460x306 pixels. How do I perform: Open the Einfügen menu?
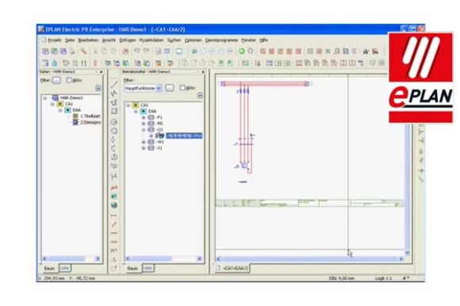128,40
